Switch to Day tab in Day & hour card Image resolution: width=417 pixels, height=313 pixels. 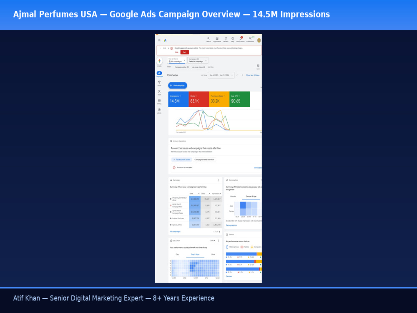pyautogui.click(x=177, y=255)
